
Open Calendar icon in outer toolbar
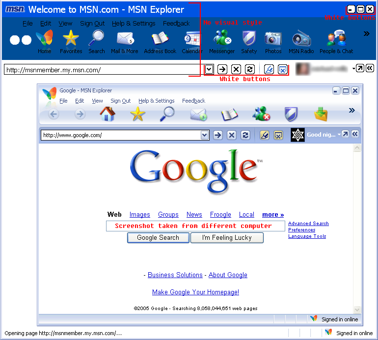click(x=192, y=41)
